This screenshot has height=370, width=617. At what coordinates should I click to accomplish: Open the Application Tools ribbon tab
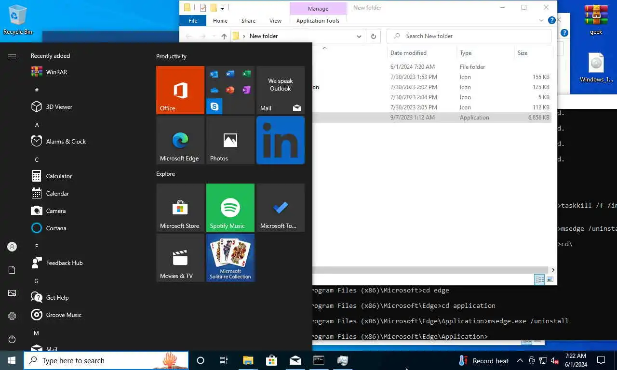click(x=318, y=21)
